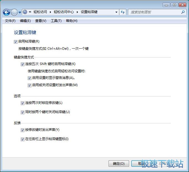Open address bar history dropdown
The width and height of the screenshot is (189, 172).
click(x=116, y=12)
